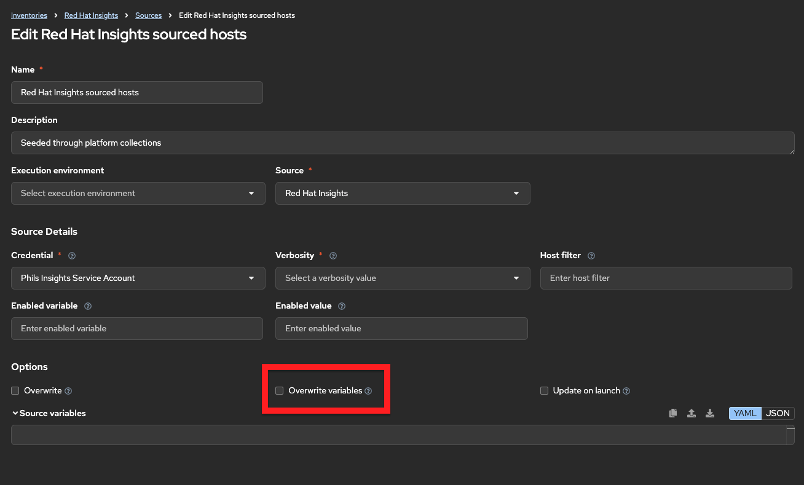Open the Sources breadcrumb link
Image resolution: width=804 pixels, height=485 pixels.
(148, 15)
